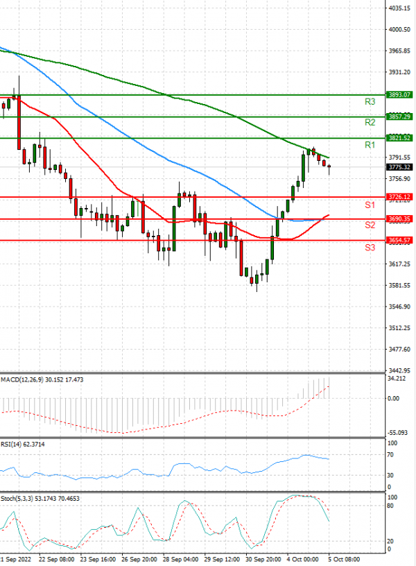Click the 4 Oct 00:00 time label
The height and width of the screenshot is (566, 416).
click(303, 560)
